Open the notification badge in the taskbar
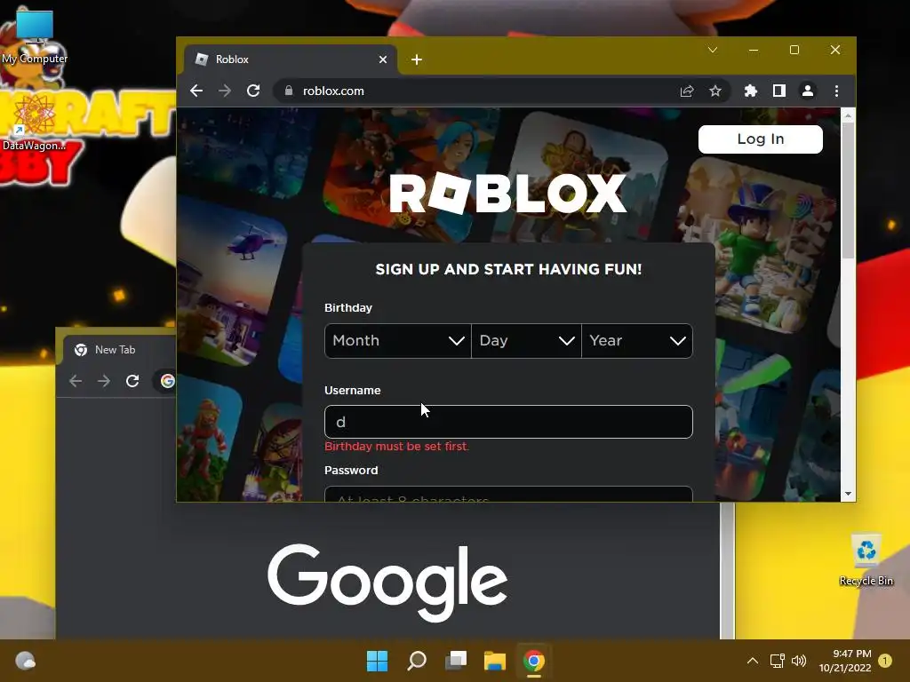Screen dimensions: 910x682 [x=884, y=661]
